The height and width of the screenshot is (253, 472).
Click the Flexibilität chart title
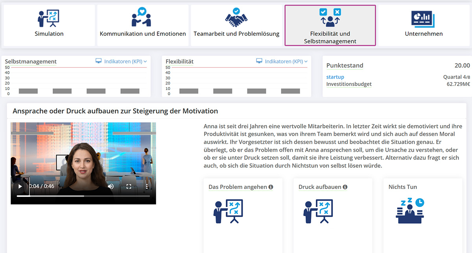(x=180, y=61)
